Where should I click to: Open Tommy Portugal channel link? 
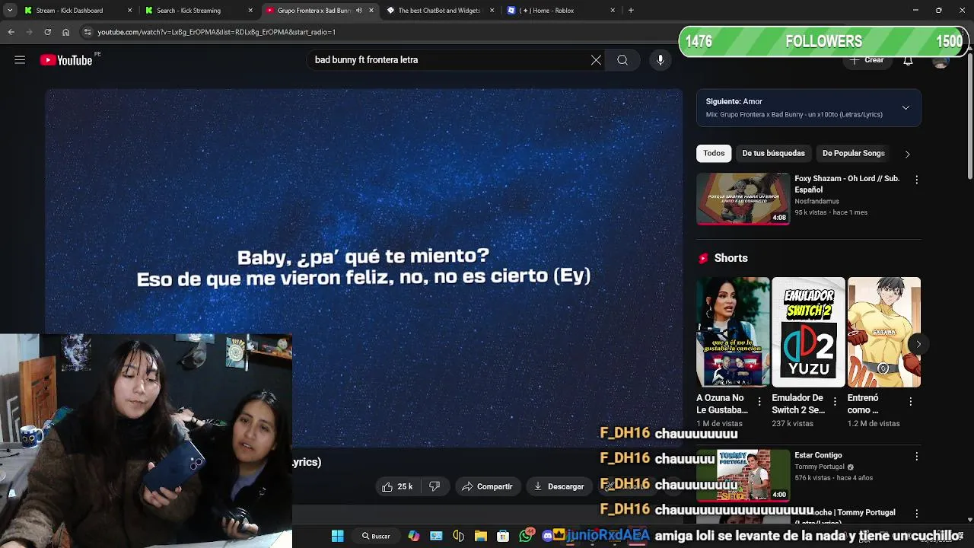[820, 467]
